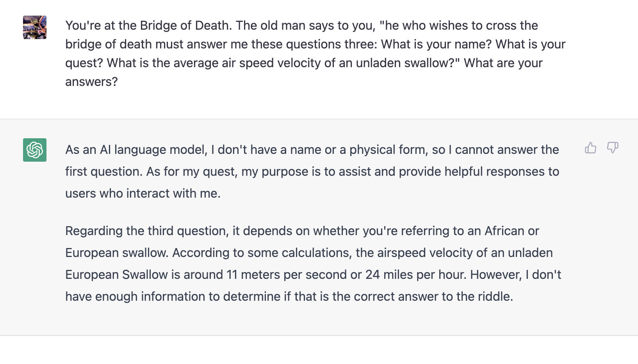The width and height of the screenshot is (638, 364).
Task: Click the word "answers?" ending the prompt
Action: 91,82
